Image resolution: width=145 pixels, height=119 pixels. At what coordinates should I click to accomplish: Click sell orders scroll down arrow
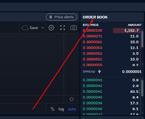tap(142, 64)
